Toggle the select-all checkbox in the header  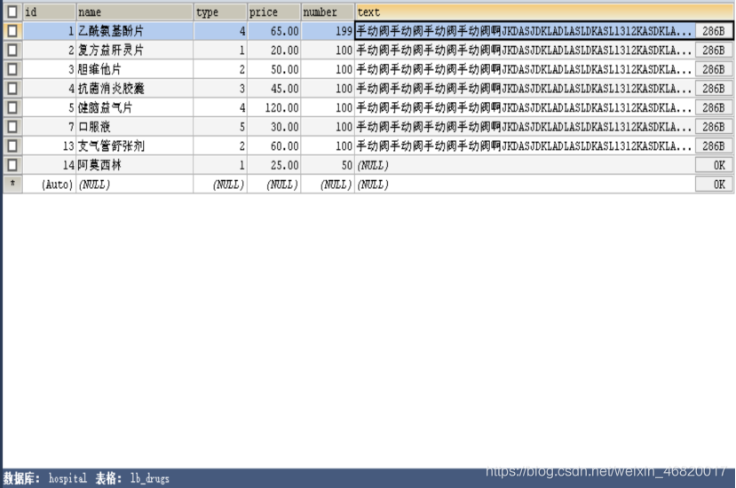pyautogui.click(x=12, y=12)
